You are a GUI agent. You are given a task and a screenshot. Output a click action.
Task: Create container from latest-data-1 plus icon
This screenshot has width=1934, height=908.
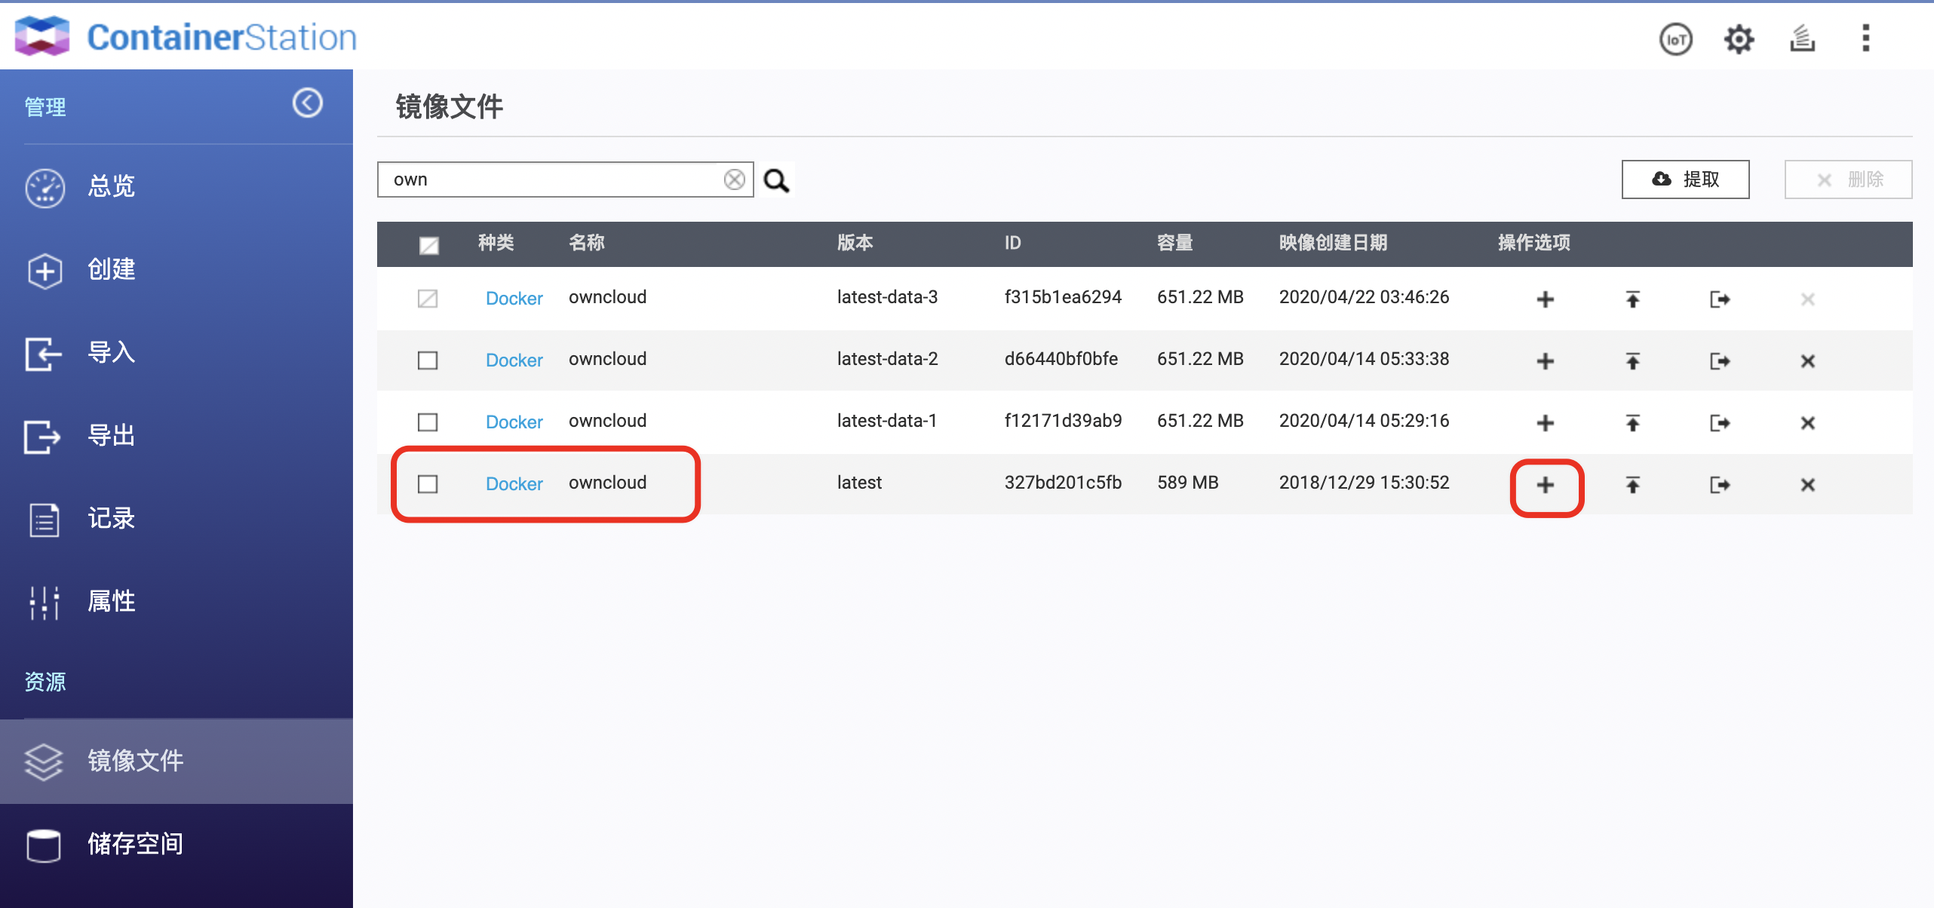pyautogui.click(x=1545, y=423)
